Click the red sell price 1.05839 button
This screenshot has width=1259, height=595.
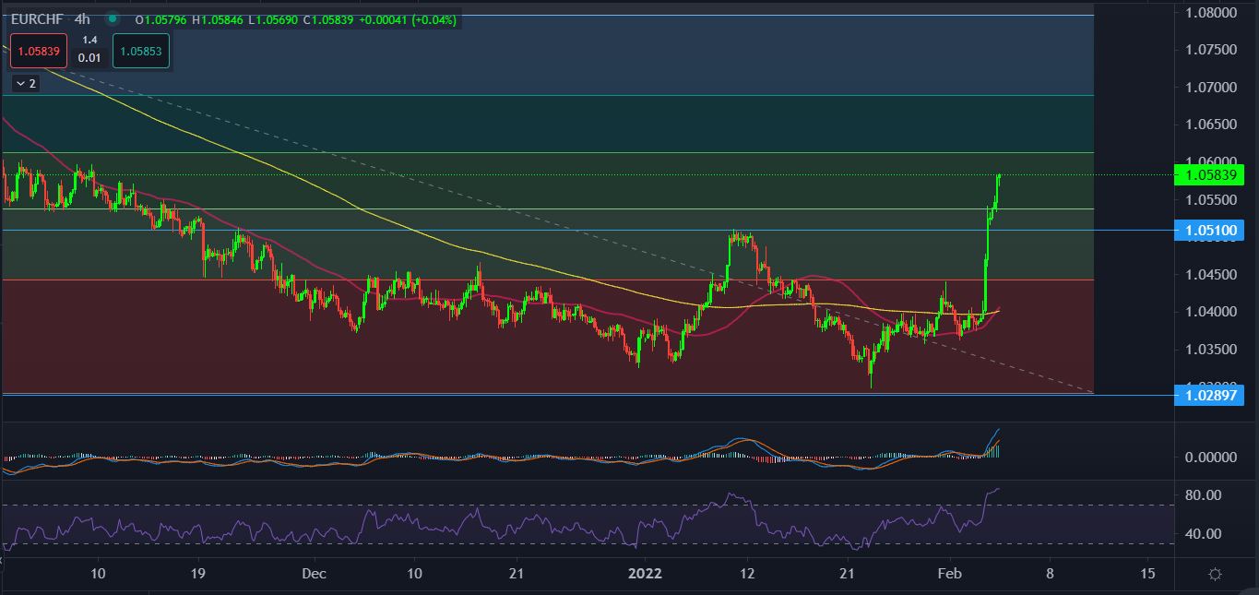[x=39, y=51]
